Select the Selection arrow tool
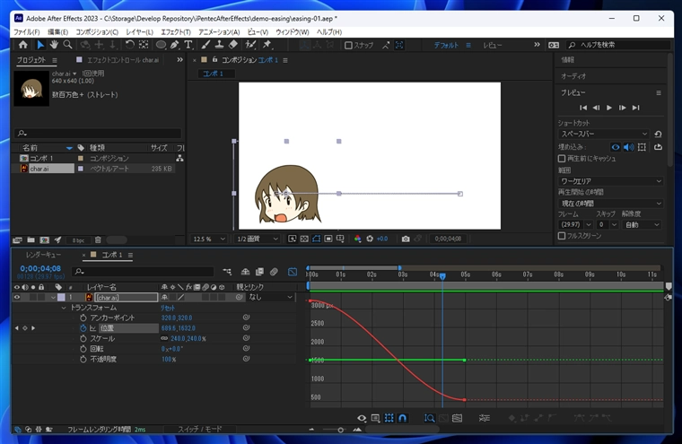The image size is (682, 444). coord(40,44)
